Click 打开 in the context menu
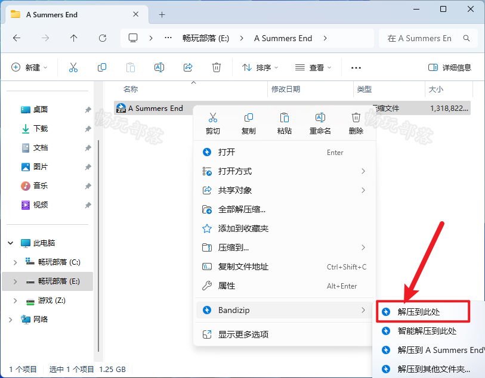The image size is (485, 378). click(284, 152)
